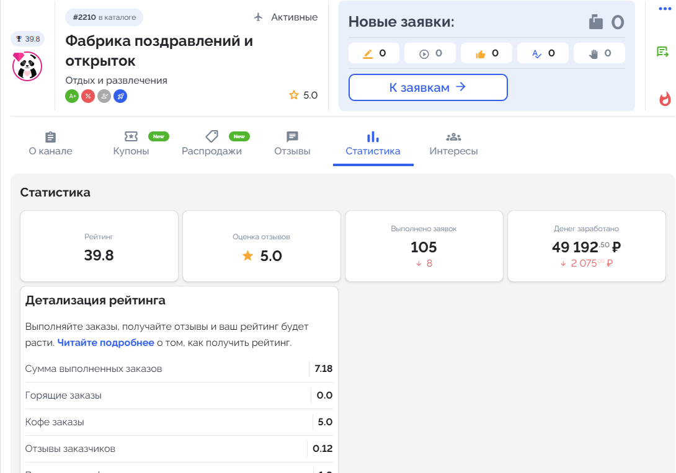Click the orange pencil requests counter
The image size is (676, 473).
coord(374,53)
